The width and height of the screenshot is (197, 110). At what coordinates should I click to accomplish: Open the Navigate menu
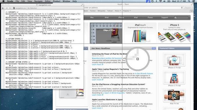[x=38, y=1]
